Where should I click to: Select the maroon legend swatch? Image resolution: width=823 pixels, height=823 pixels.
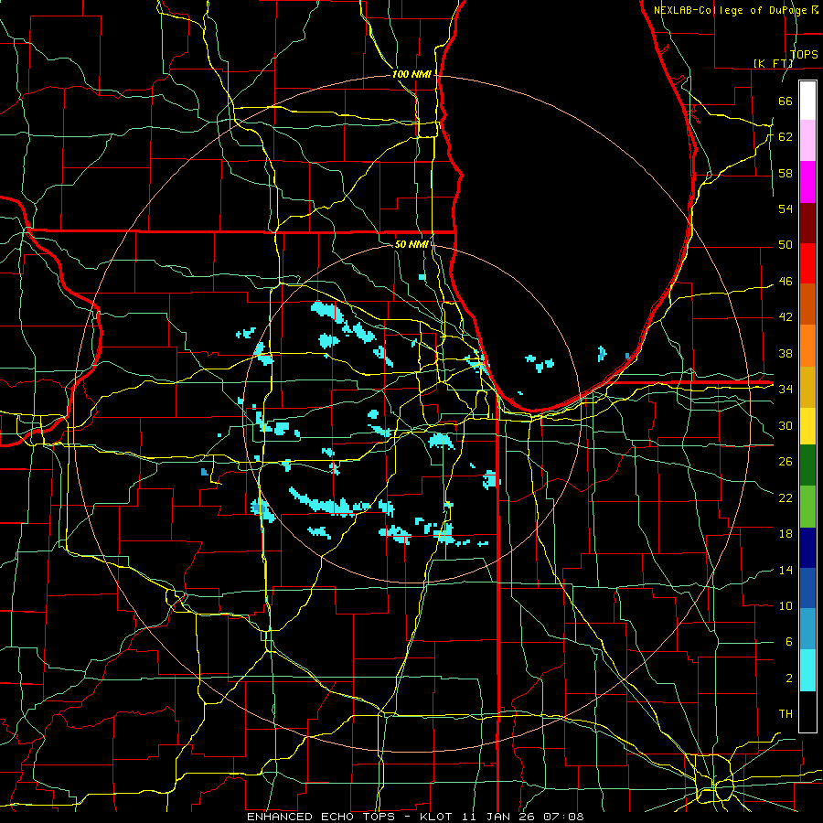[x=807, y=222]
